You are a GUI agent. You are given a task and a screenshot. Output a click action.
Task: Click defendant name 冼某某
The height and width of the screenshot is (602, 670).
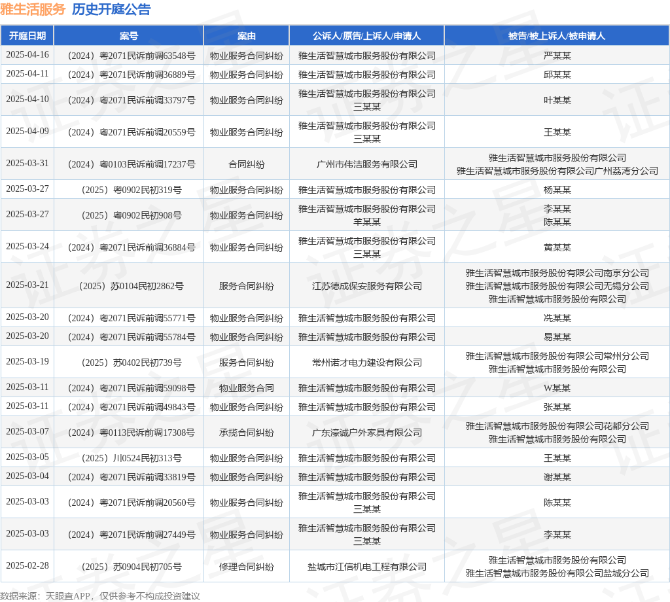click(557, 318)
